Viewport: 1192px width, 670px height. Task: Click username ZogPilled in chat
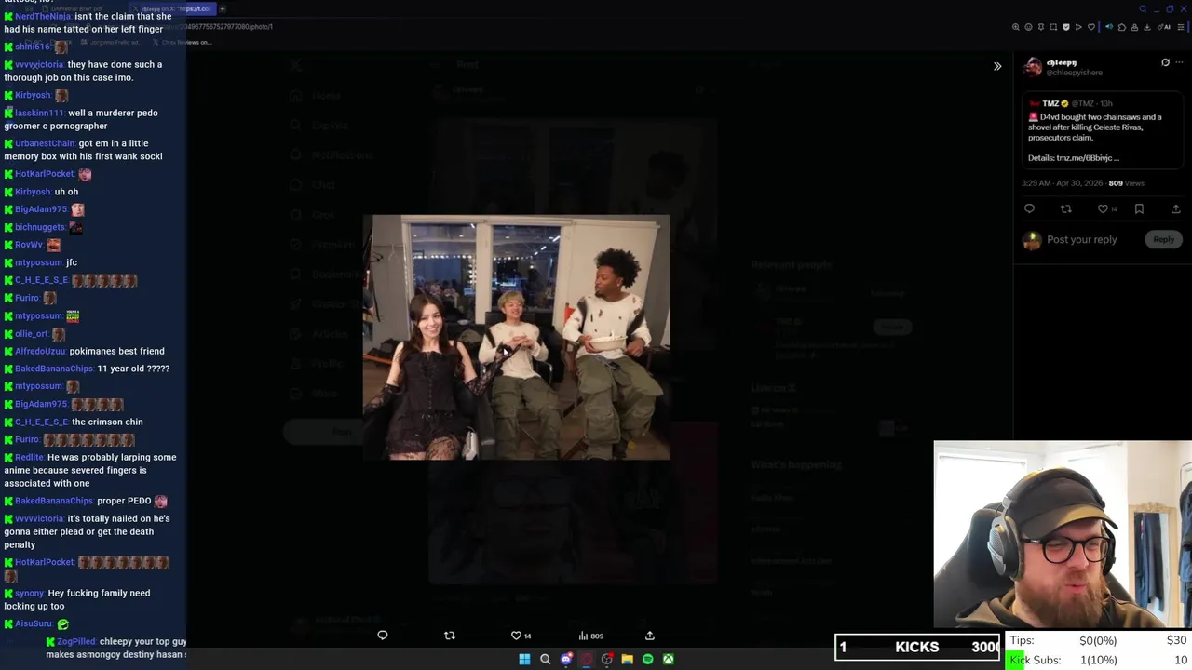[x=76, y=642]
